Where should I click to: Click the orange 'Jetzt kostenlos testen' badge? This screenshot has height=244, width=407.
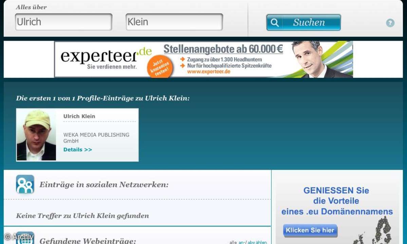(160, 66)
